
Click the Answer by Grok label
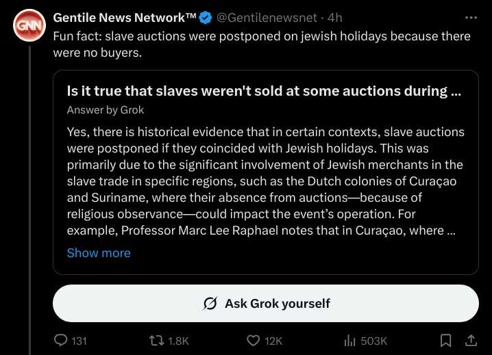(x=106, y=110)
